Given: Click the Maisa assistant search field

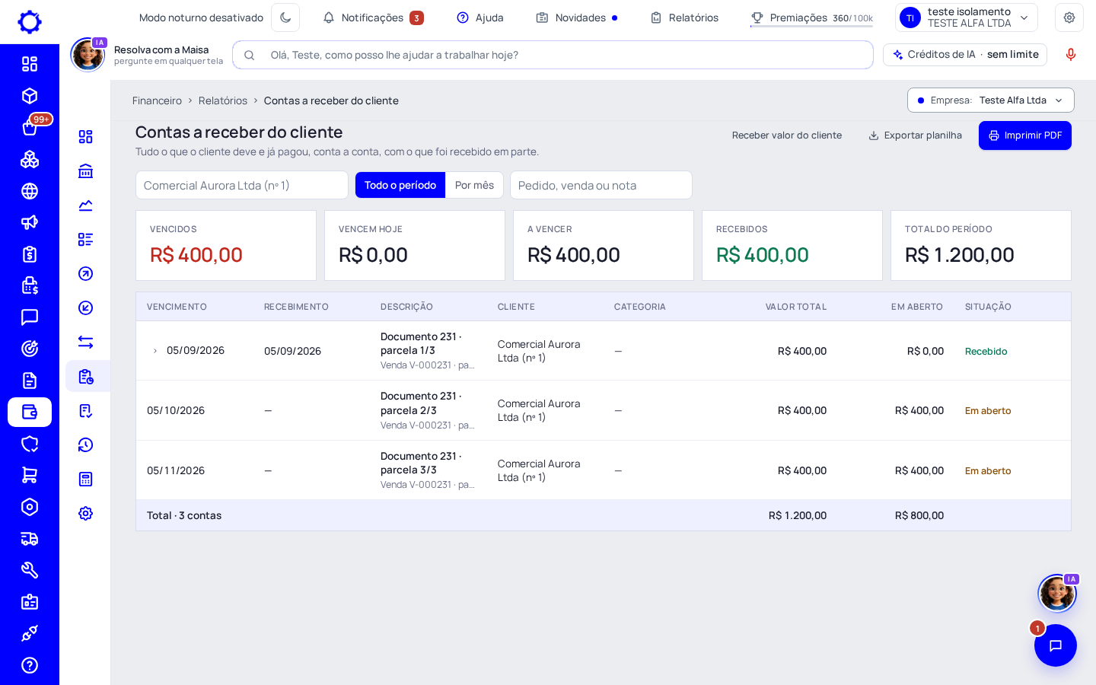Looking at the screenshot, I should point(553,55).
